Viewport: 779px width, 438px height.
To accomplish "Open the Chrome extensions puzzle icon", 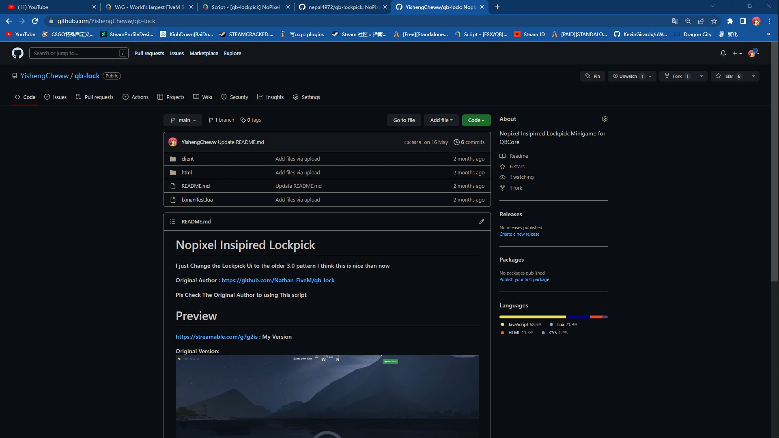I will coord(730,21).
